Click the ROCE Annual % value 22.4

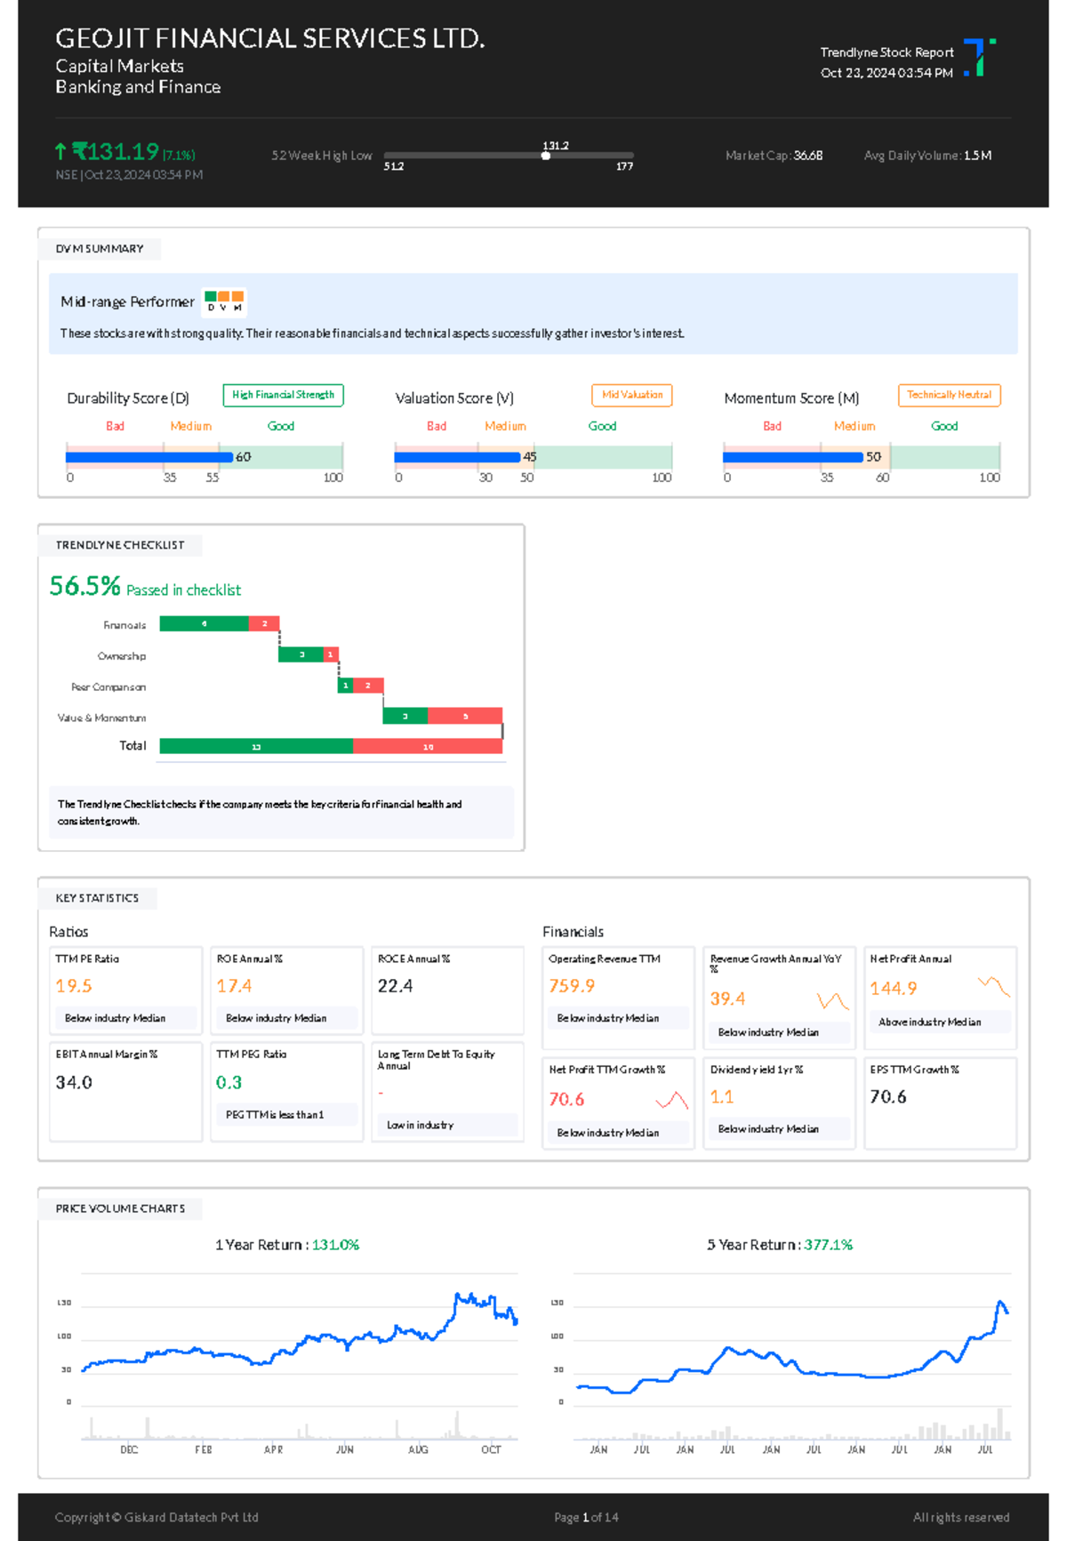395,986
